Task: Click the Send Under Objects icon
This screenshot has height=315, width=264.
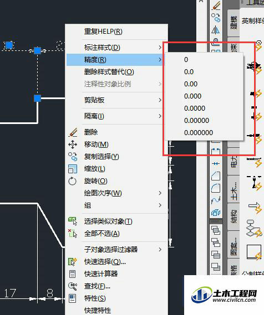Action: pyautogui.click(x=216, y=267)
